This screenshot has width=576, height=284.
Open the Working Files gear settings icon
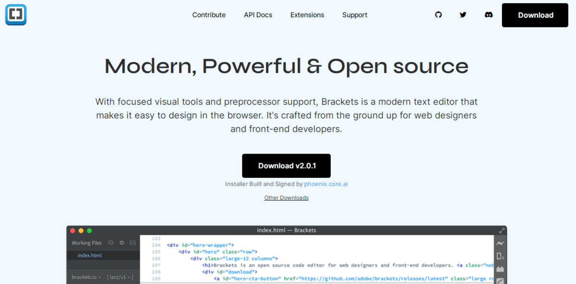pos(122,243)
